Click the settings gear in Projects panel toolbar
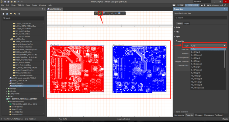229x122 pixels. [x=19, y=14]
